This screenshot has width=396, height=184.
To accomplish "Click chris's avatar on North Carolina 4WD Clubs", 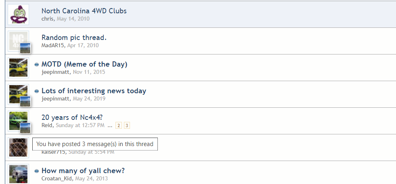I will pyautogui.click(x=18, y=14).
